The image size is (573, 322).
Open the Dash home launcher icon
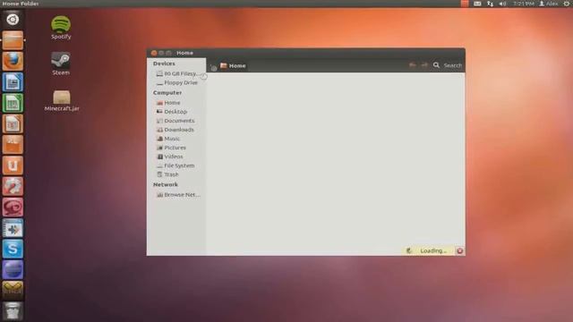[x=13, y=20]
